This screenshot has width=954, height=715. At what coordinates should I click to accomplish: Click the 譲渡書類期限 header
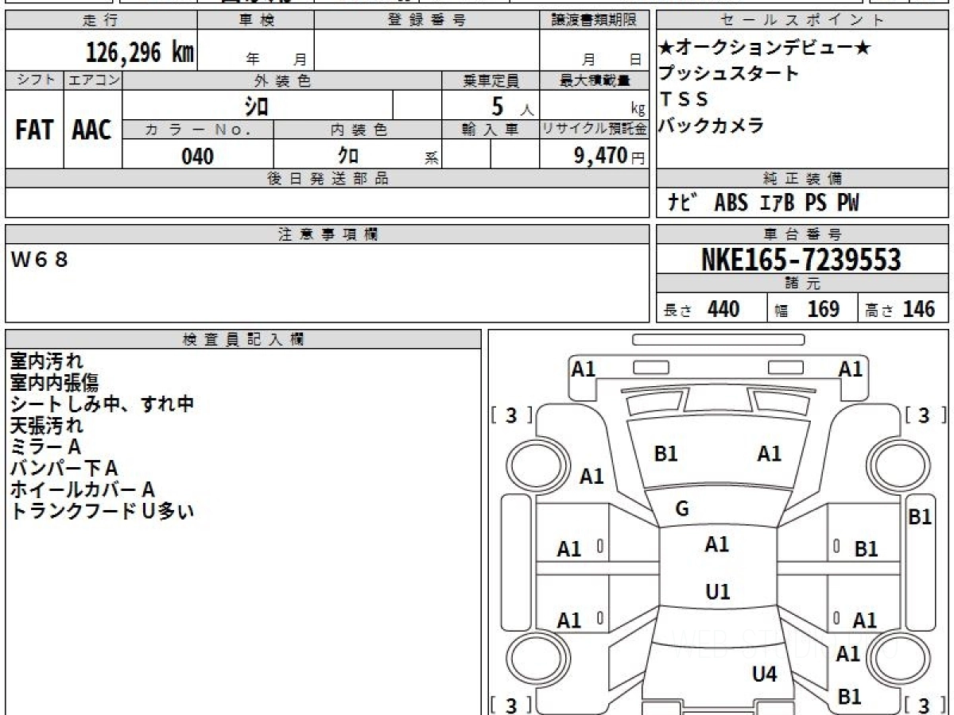click(594, 21)
